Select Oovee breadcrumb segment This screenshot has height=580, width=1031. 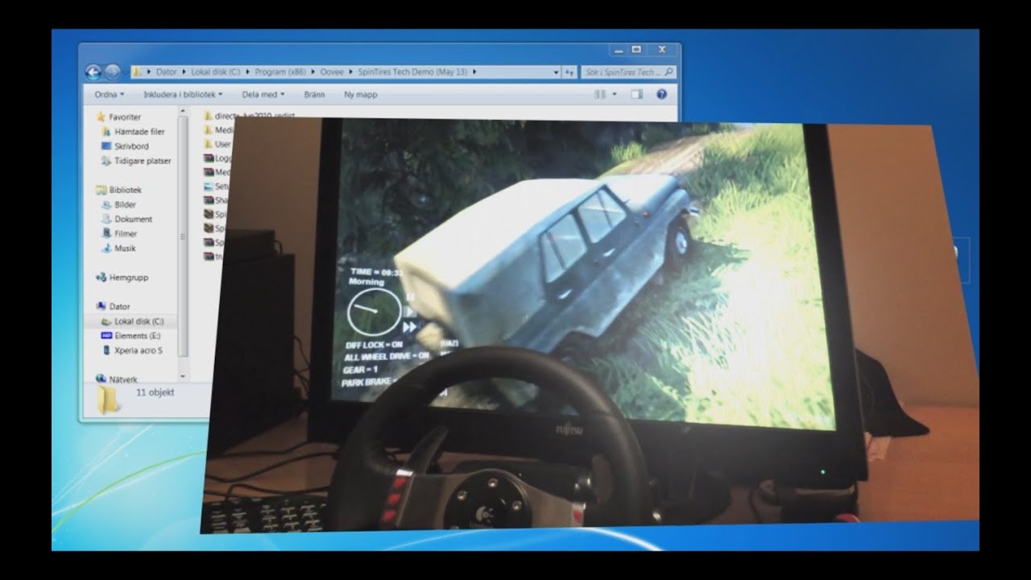tap(332, 72)
